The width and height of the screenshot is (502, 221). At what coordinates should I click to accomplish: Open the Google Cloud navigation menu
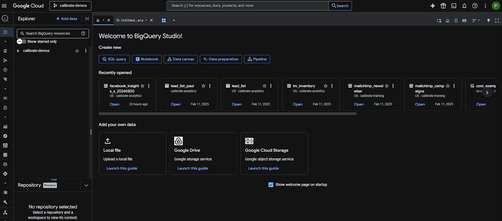(4, 6)
